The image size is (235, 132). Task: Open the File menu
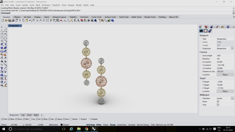2,5
